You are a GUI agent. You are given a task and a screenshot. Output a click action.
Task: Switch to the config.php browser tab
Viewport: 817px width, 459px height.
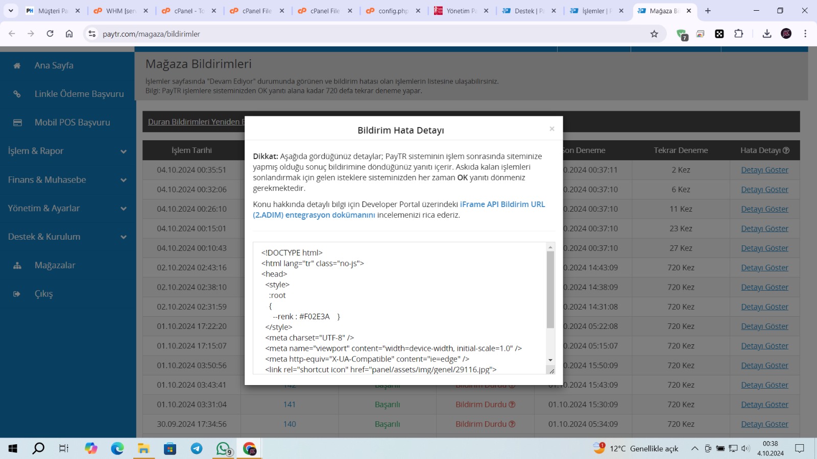pyautogui.click(x=393, y=11)
